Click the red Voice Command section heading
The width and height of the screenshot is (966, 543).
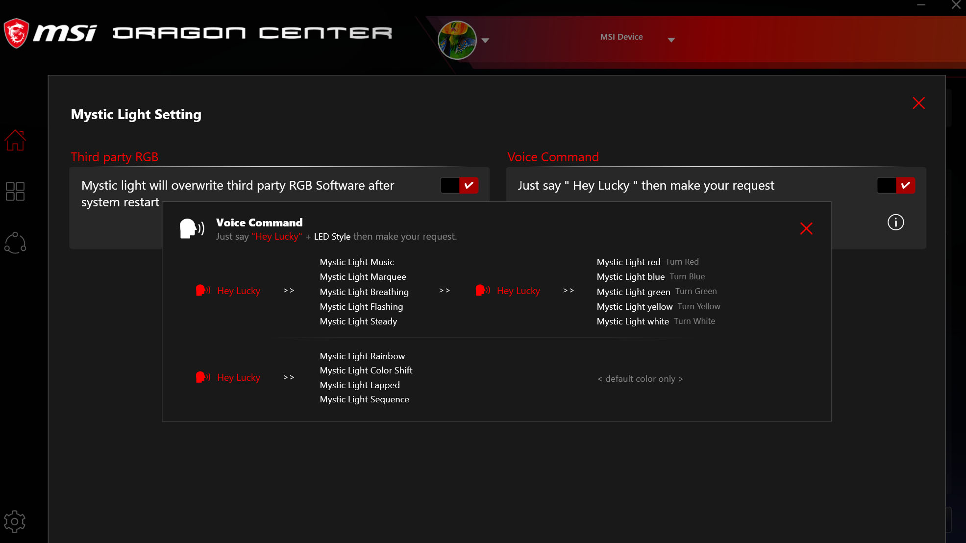click(553, 157)
